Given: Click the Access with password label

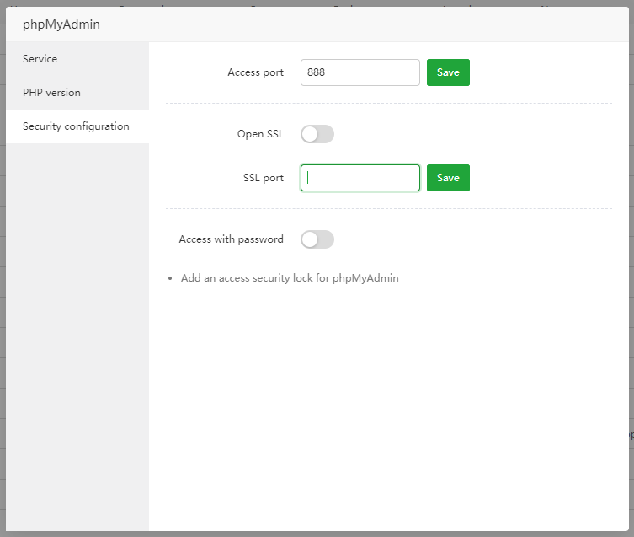Looking at the screenshot, I should pyautogui.click(x=232, y=239).
